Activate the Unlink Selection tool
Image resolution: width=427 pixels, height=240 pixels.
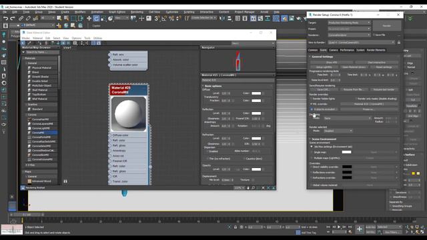[28, 18]
